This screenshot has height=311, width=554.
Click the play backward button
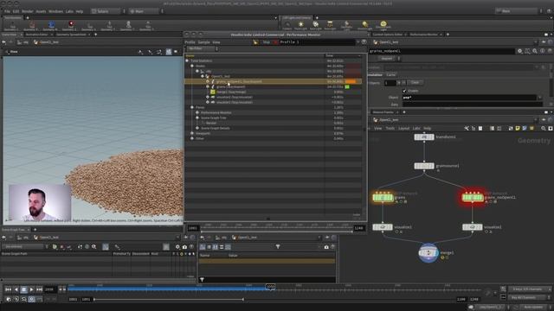(16, 289)
